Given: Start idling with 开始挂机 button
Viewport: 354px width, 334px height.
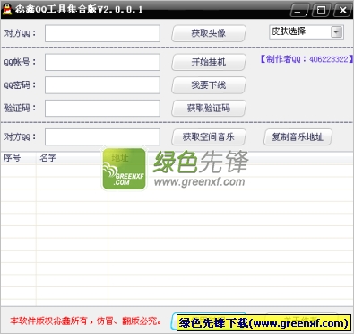Looking at the screenshot, I should (209, 62).
